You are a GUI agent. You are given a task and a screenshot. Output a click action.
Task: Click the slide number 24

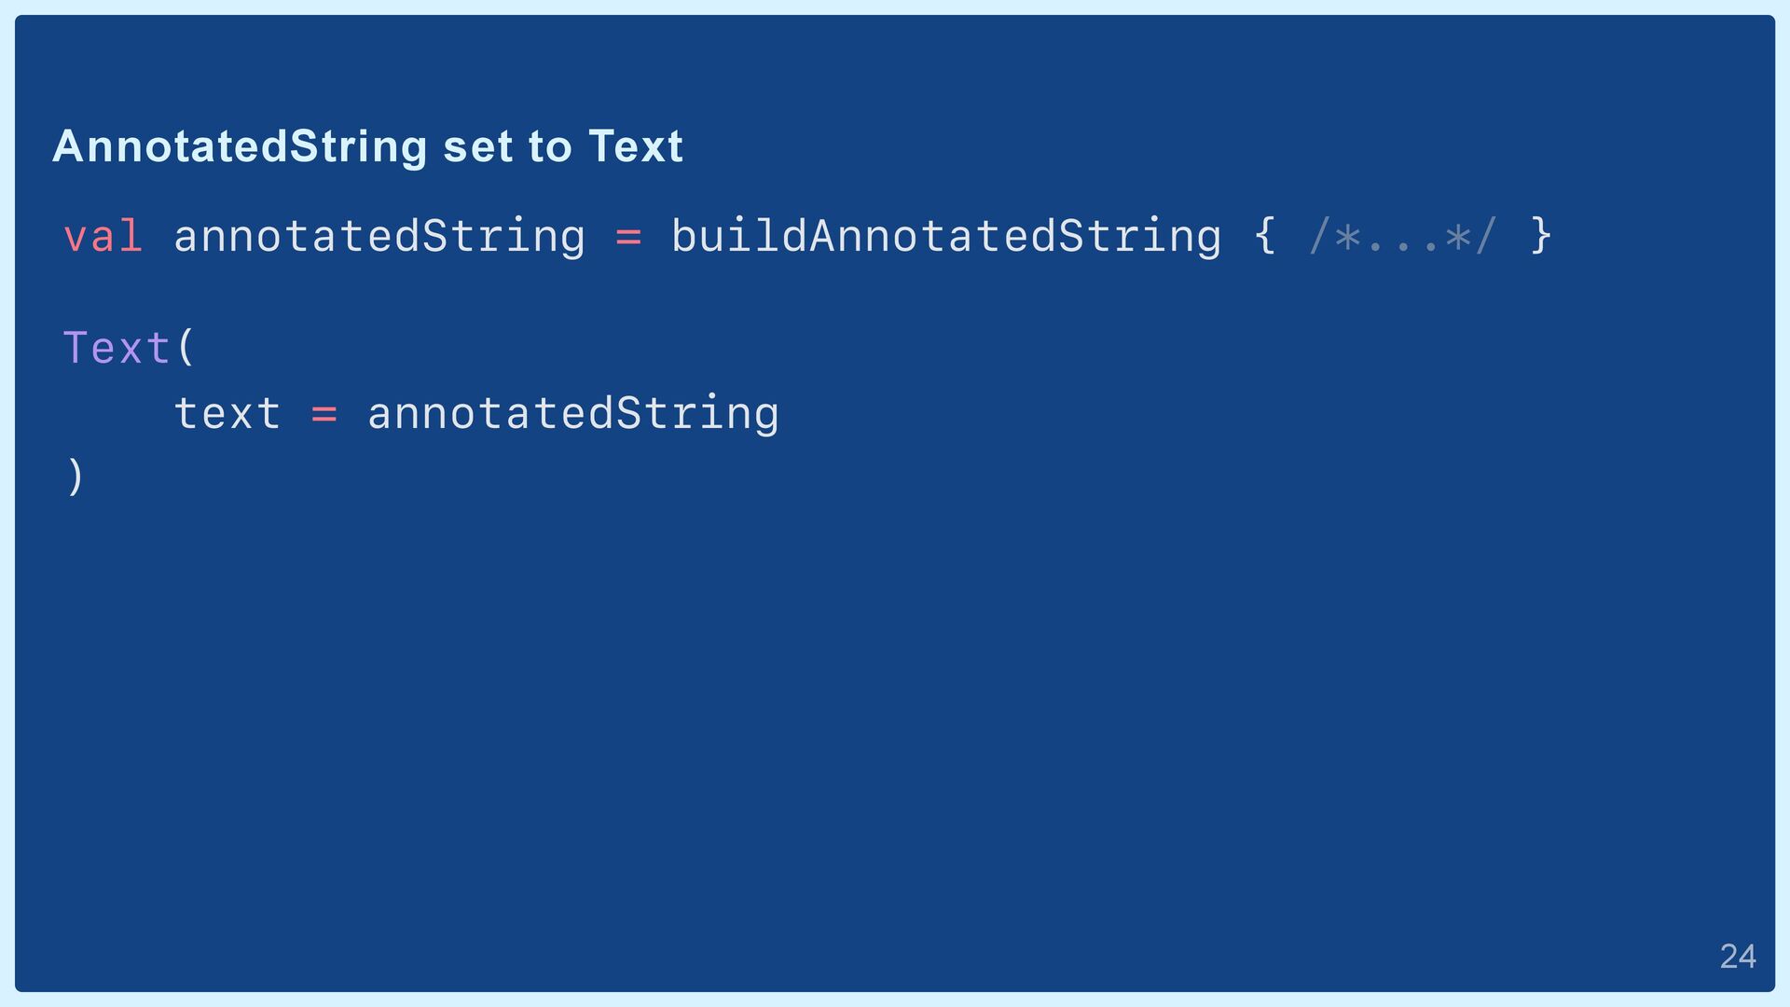coord(1738,957)
